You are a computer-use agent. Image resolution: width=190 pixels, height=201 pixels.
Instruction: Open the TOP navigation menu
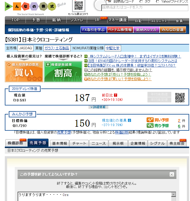[x=15, y=20]
